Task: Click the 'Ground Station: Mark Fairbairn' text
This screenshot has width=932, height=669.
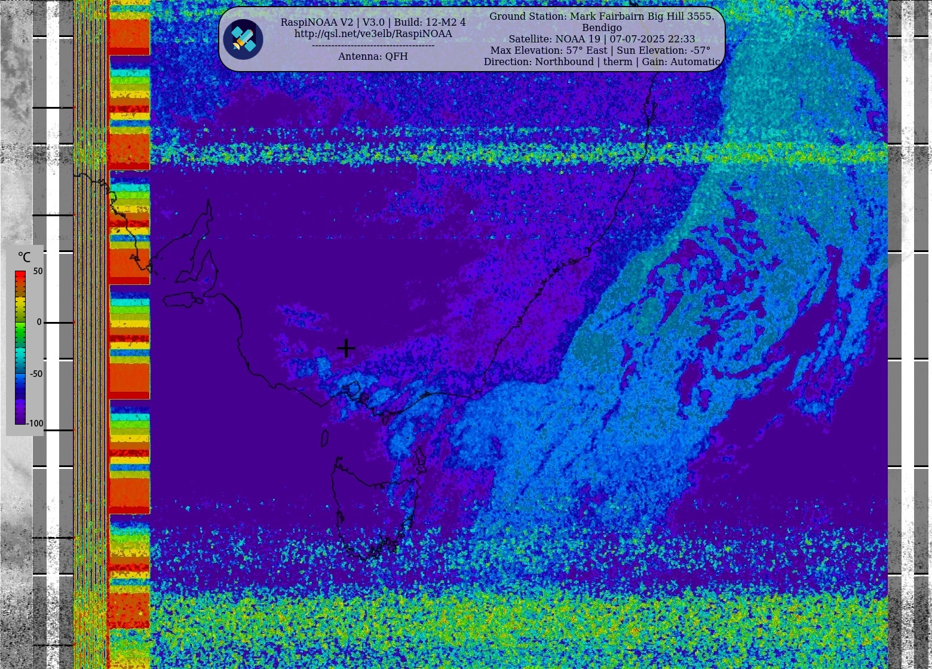Action: [602, 16]
